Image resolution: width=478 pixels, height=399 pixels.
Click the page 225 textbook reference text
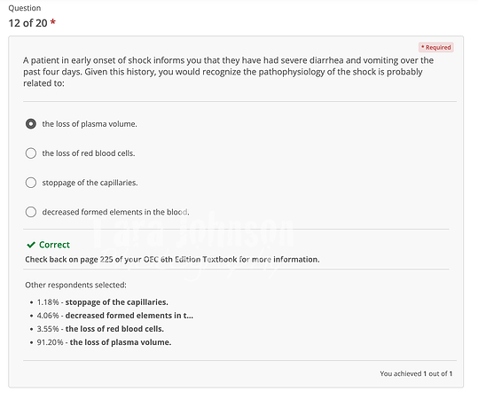coord(172,260)
